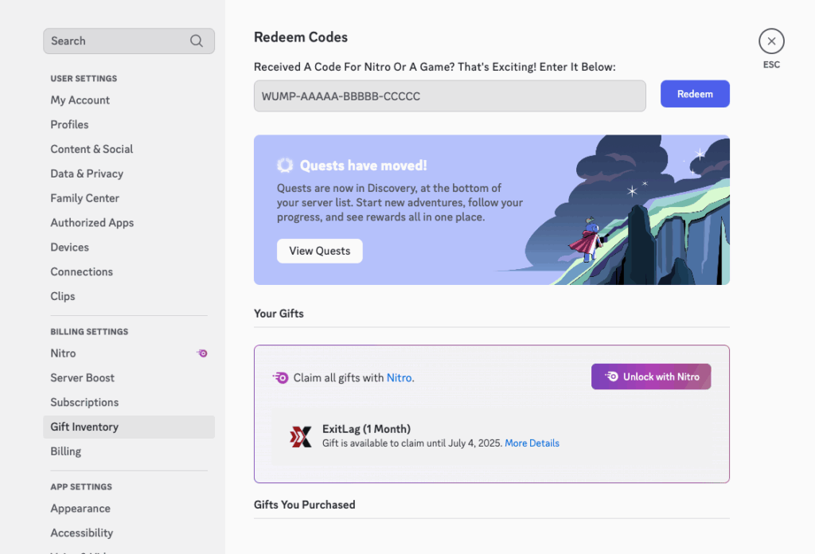The image size is (815, 554).
Task: Click the ExitLag logo icon
Action: pyautogui.click(x=300, y=436)
